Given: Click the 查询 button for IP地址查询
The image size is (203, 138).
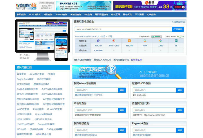Looking at the screenshot, I should tap(122, 110).
